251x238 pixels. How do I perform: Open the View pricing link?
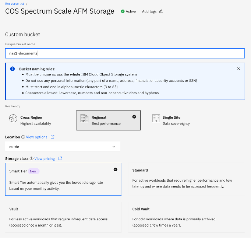click(45, 159)
